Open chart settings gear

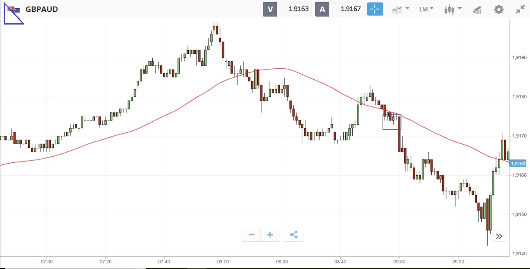(498, 9)
